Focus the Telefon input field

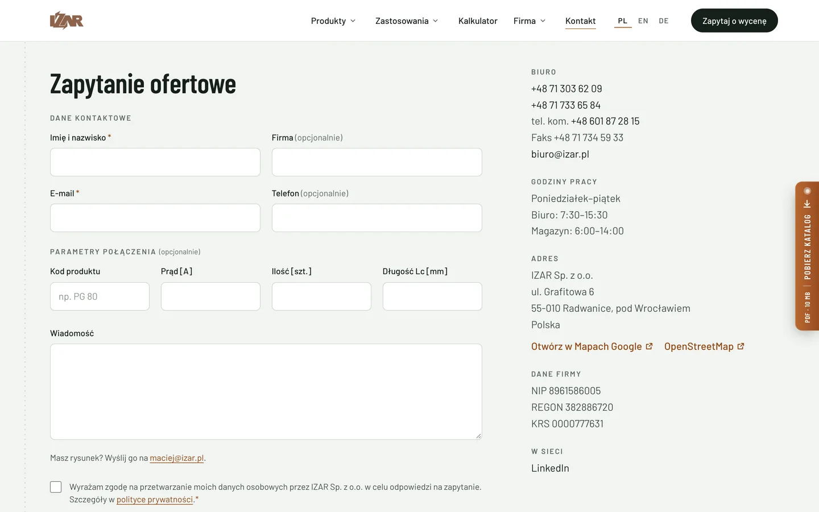[377, 218]
